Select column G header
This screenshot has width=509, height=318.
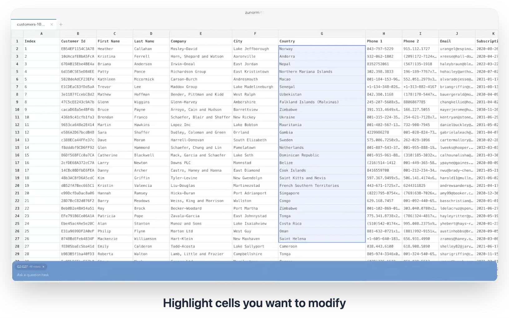(x=322, y=34)
